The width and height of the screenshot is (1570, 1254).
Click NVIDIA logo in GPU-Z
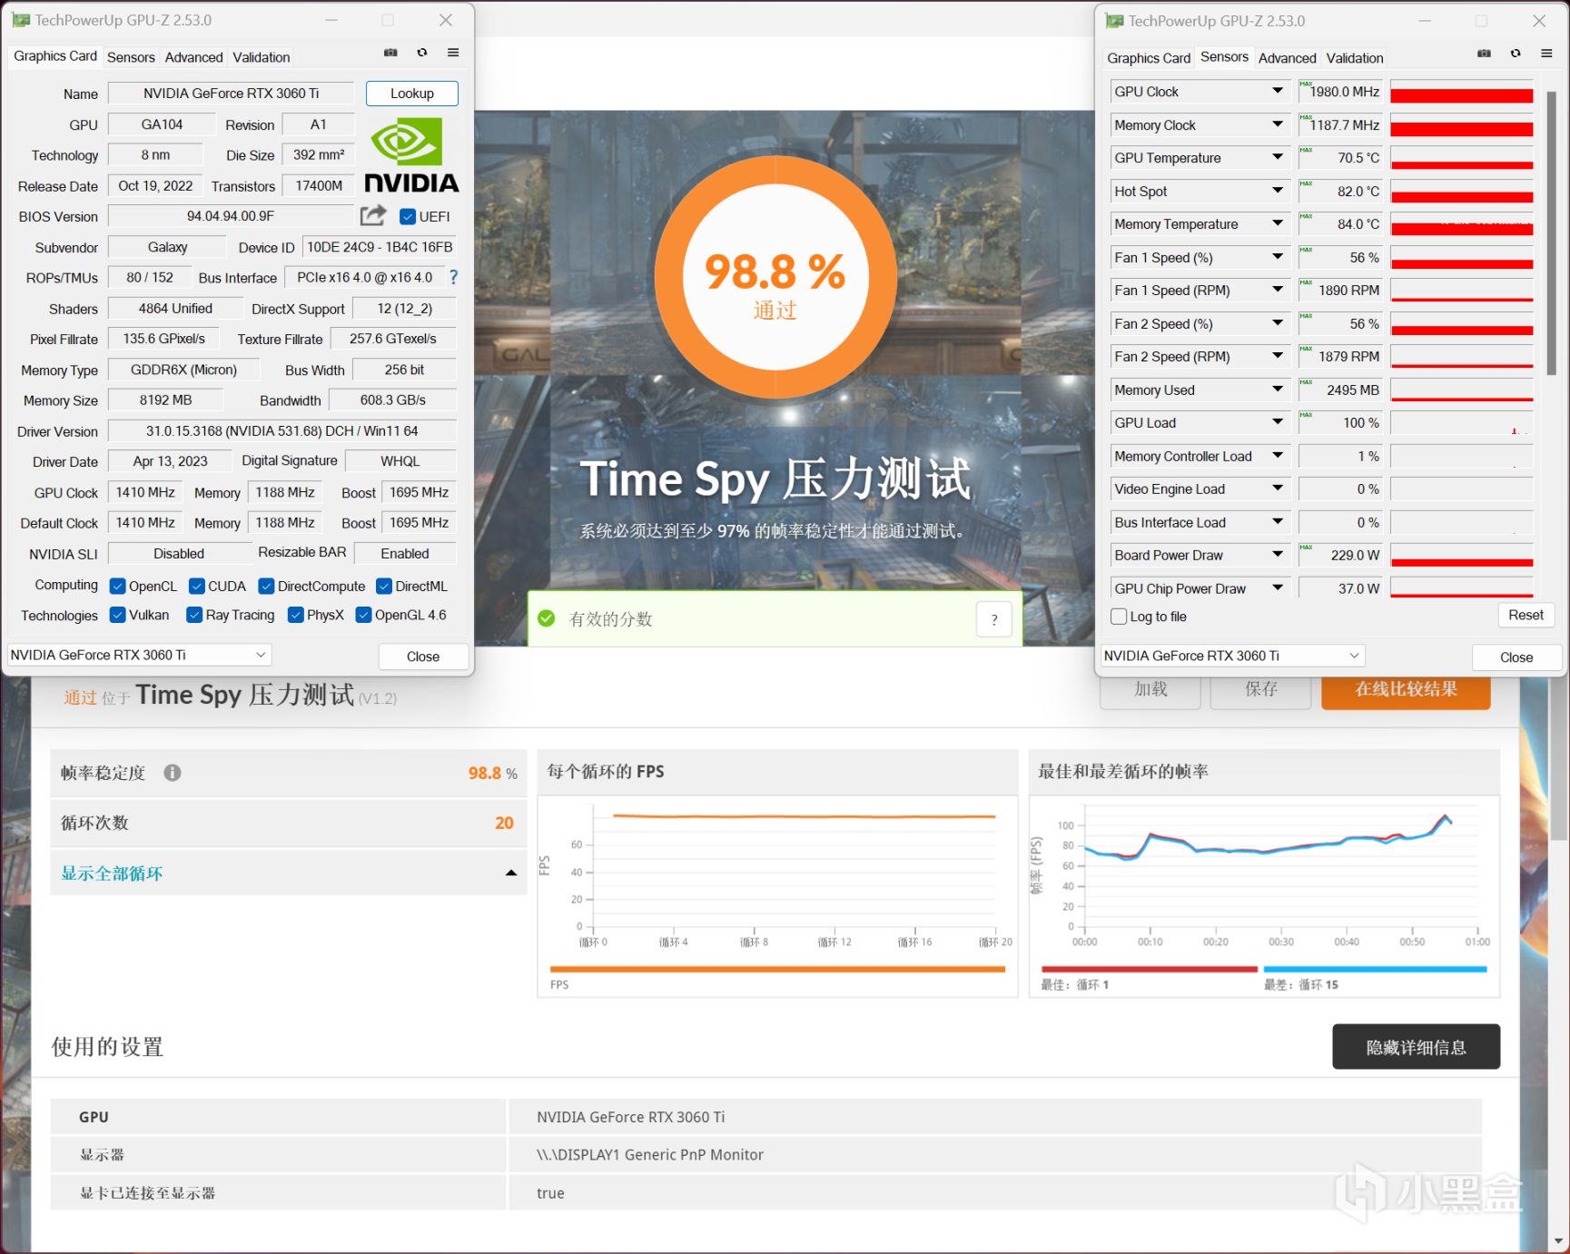[411, 154]
